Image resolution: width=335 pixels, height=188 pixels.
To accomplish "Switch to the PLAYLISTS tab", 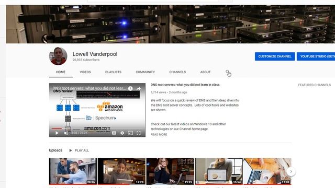I will 113,72.
